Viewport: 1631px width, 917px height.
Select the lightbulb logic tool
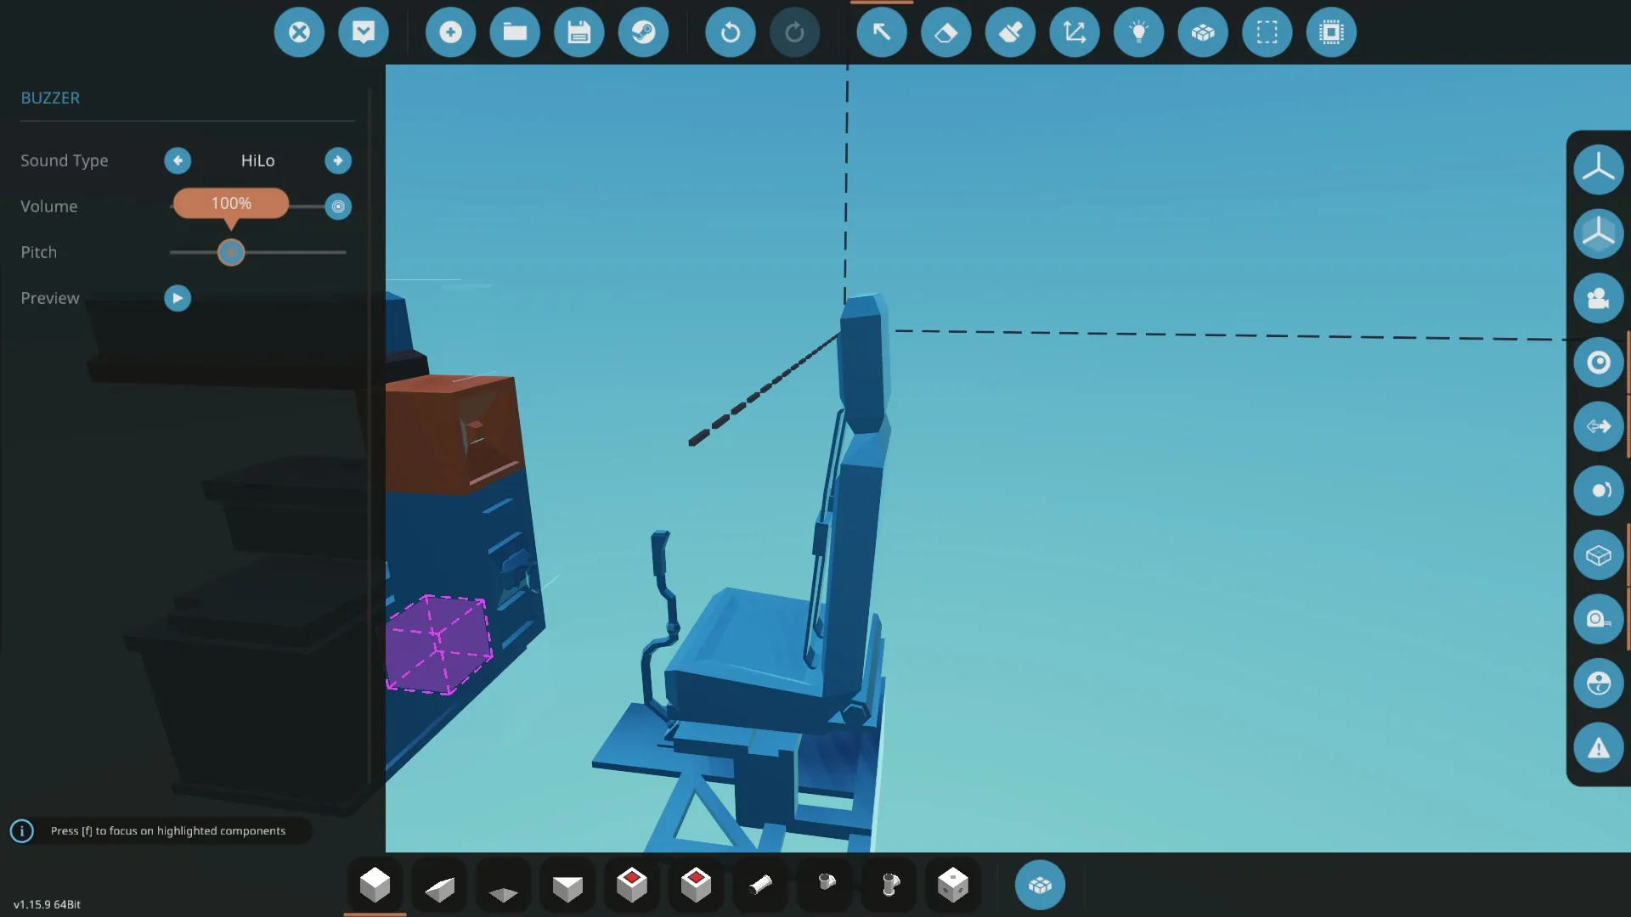1138,32
